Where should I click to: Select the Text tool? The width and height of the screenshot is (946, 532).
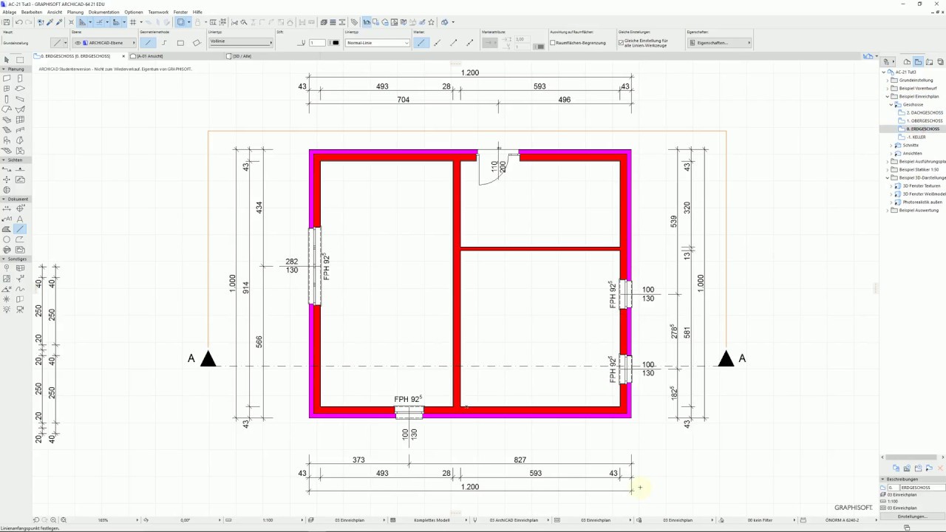[20, 219]
